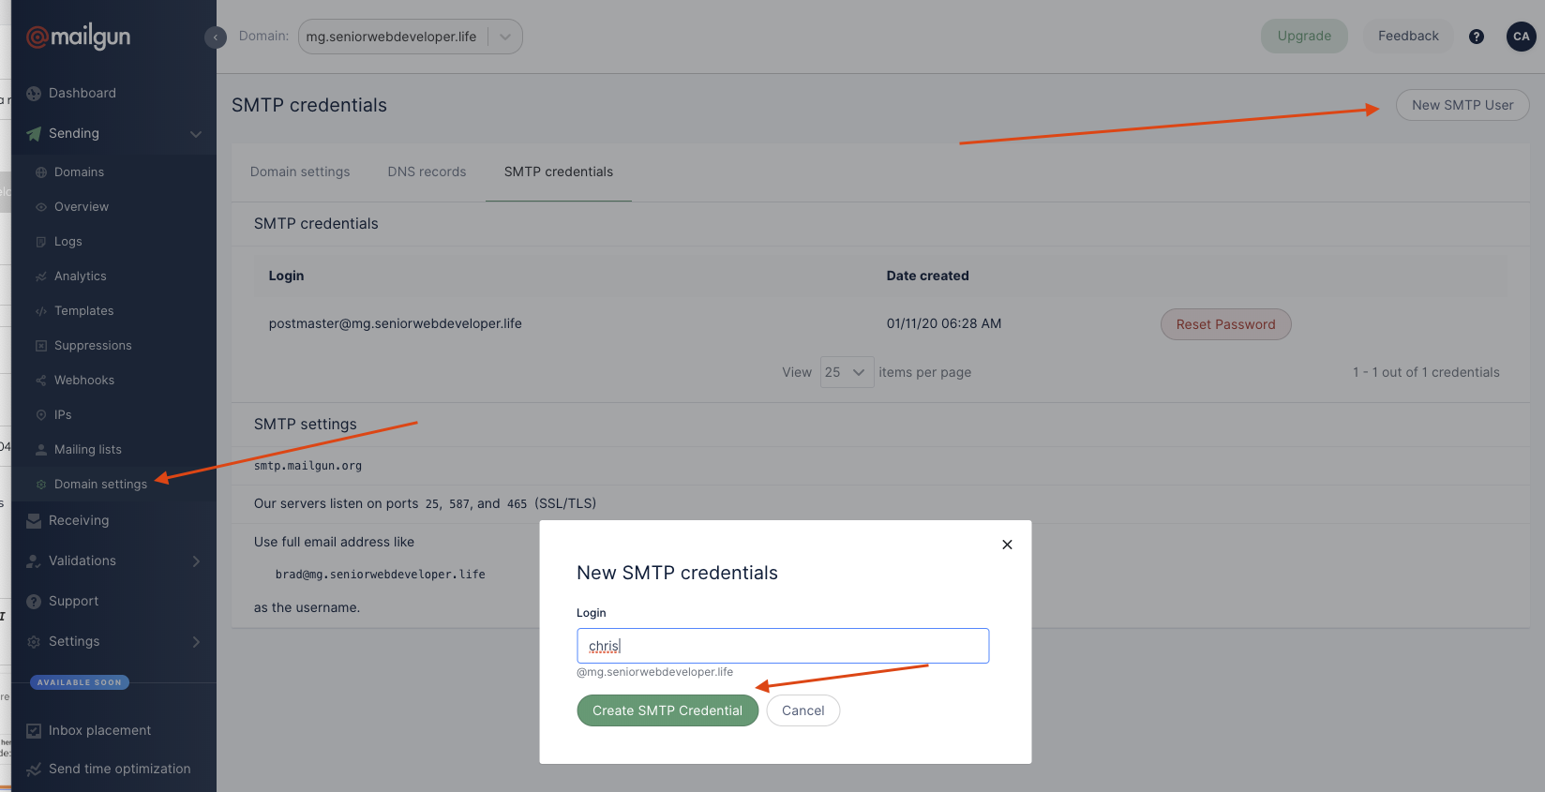
Task: Click the IPs location icon
Action: (41, 415)
